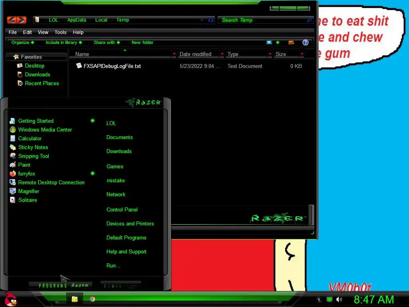Open the File menu

click(x=12, y=32)
